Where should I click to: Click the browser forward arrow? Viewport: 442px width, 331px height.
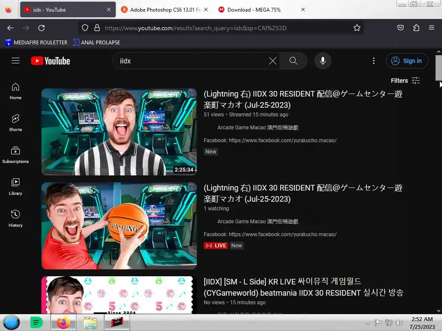[x=26, y=28]
